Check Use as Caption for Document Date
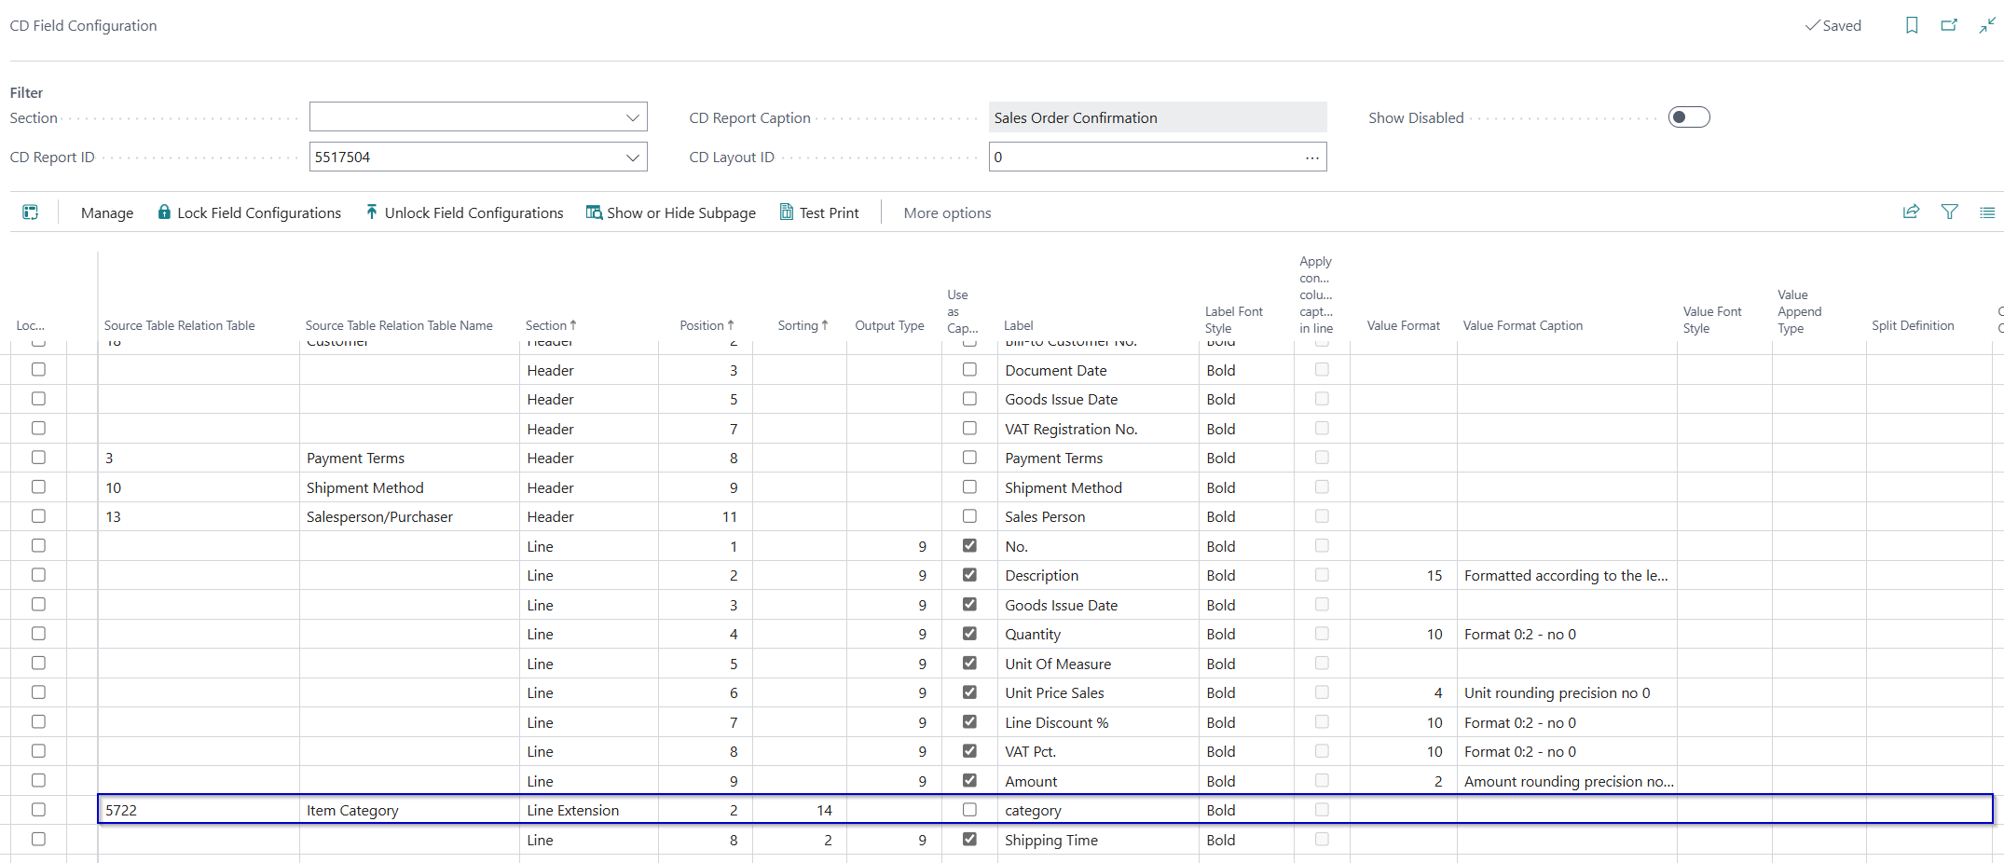Screen dimensions: 2004x863 (x=969, y=370)
